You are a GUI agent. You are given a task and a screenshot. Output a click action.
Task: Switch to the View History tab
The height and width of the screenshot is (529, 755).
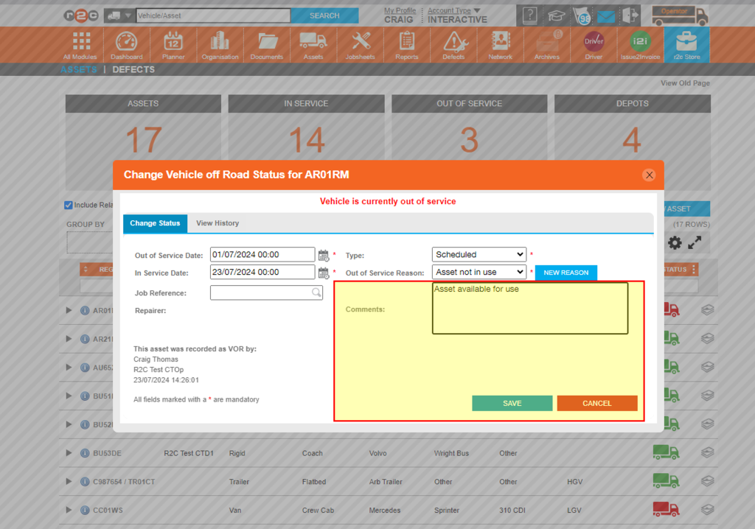coord(218,223)
